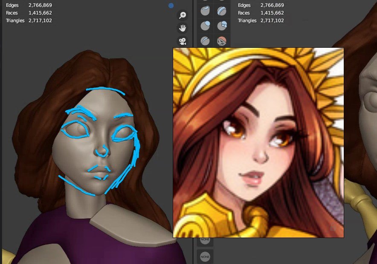Click the Triangles label in left viewport

click(15, 20)
